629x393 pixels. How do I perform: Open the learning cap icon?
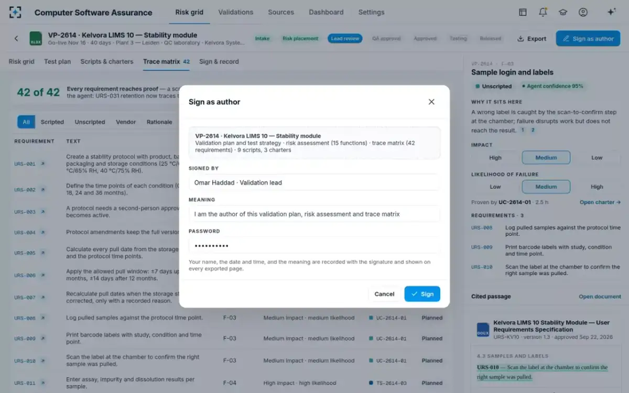click(563, 12)
